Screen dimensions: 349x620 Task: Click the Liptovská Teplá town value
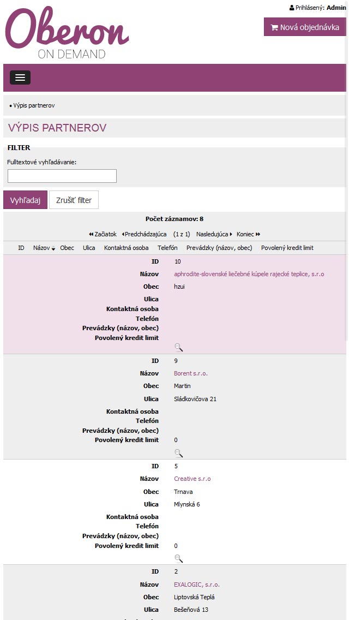tap(194, 597)
